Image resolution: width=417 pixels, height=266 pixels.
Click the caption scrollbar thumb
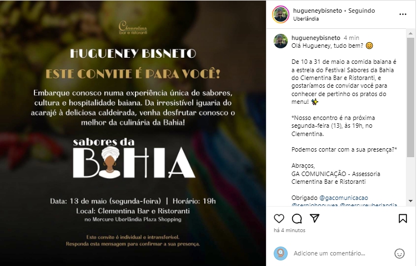click(x=411, y=97)
